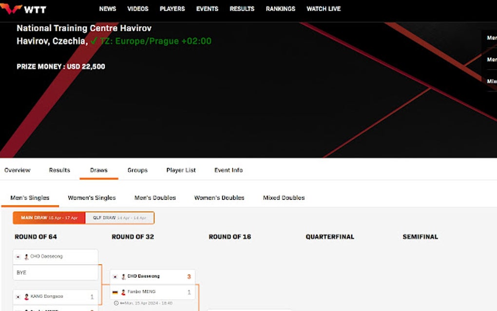Switch to the Results tab
497x311 pixels.
59,170
